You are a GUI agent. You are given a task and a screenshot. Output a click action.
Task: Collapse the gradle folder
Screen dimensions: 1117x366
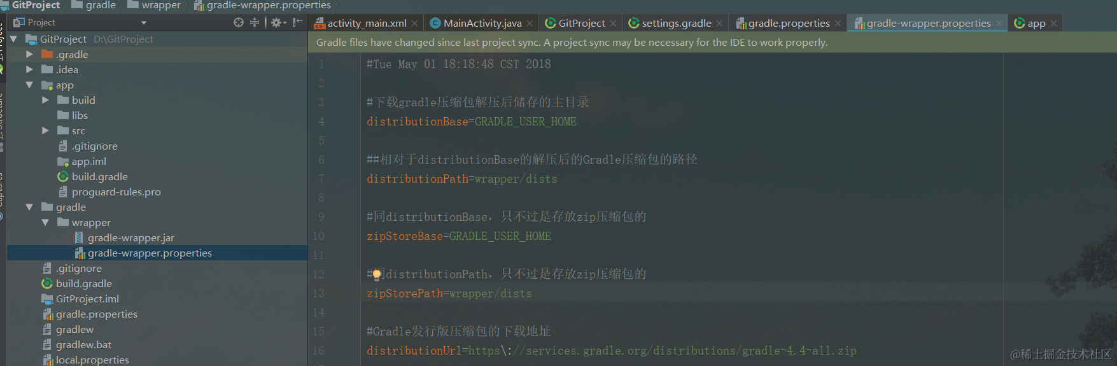coord(29,207)
